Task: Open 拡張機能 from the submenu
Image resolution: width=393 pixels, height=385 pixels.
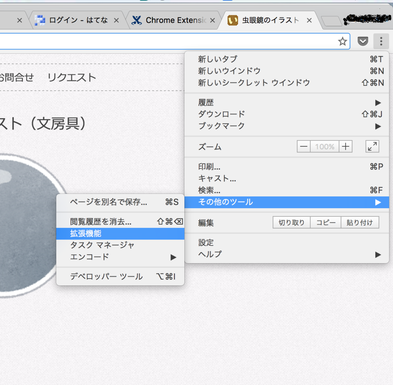Action: click(120, 234)
